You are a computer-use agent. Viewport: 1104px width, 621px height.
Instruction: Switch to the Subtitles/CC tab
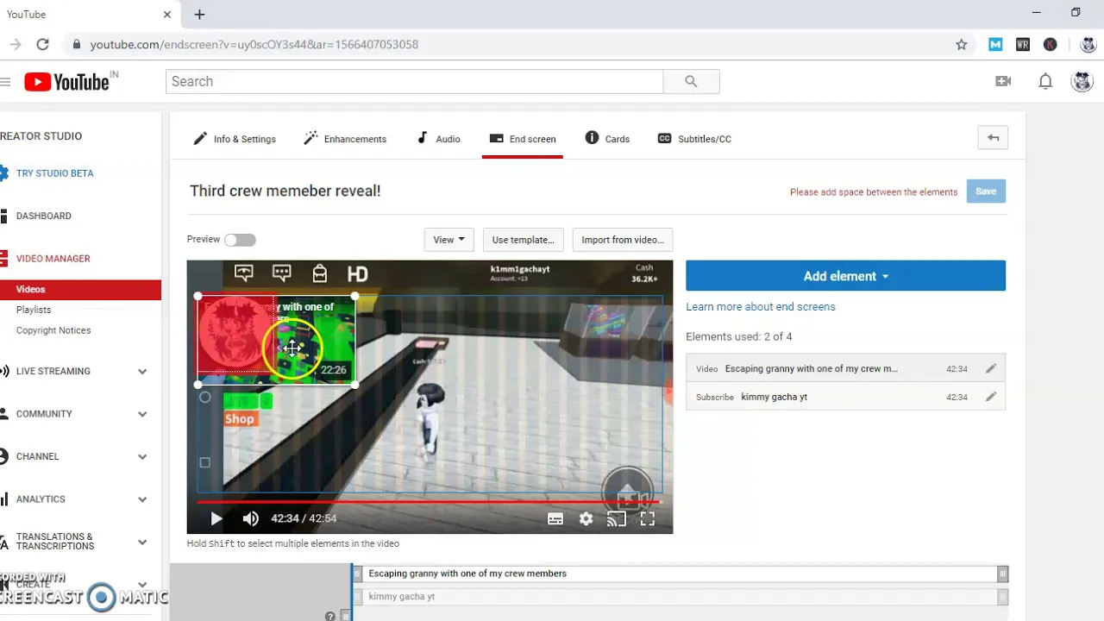694,139
